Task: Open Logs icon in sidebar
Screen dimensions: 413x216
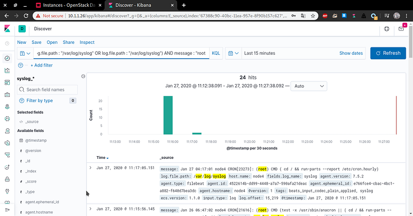Action: click(x=7, y=143)
